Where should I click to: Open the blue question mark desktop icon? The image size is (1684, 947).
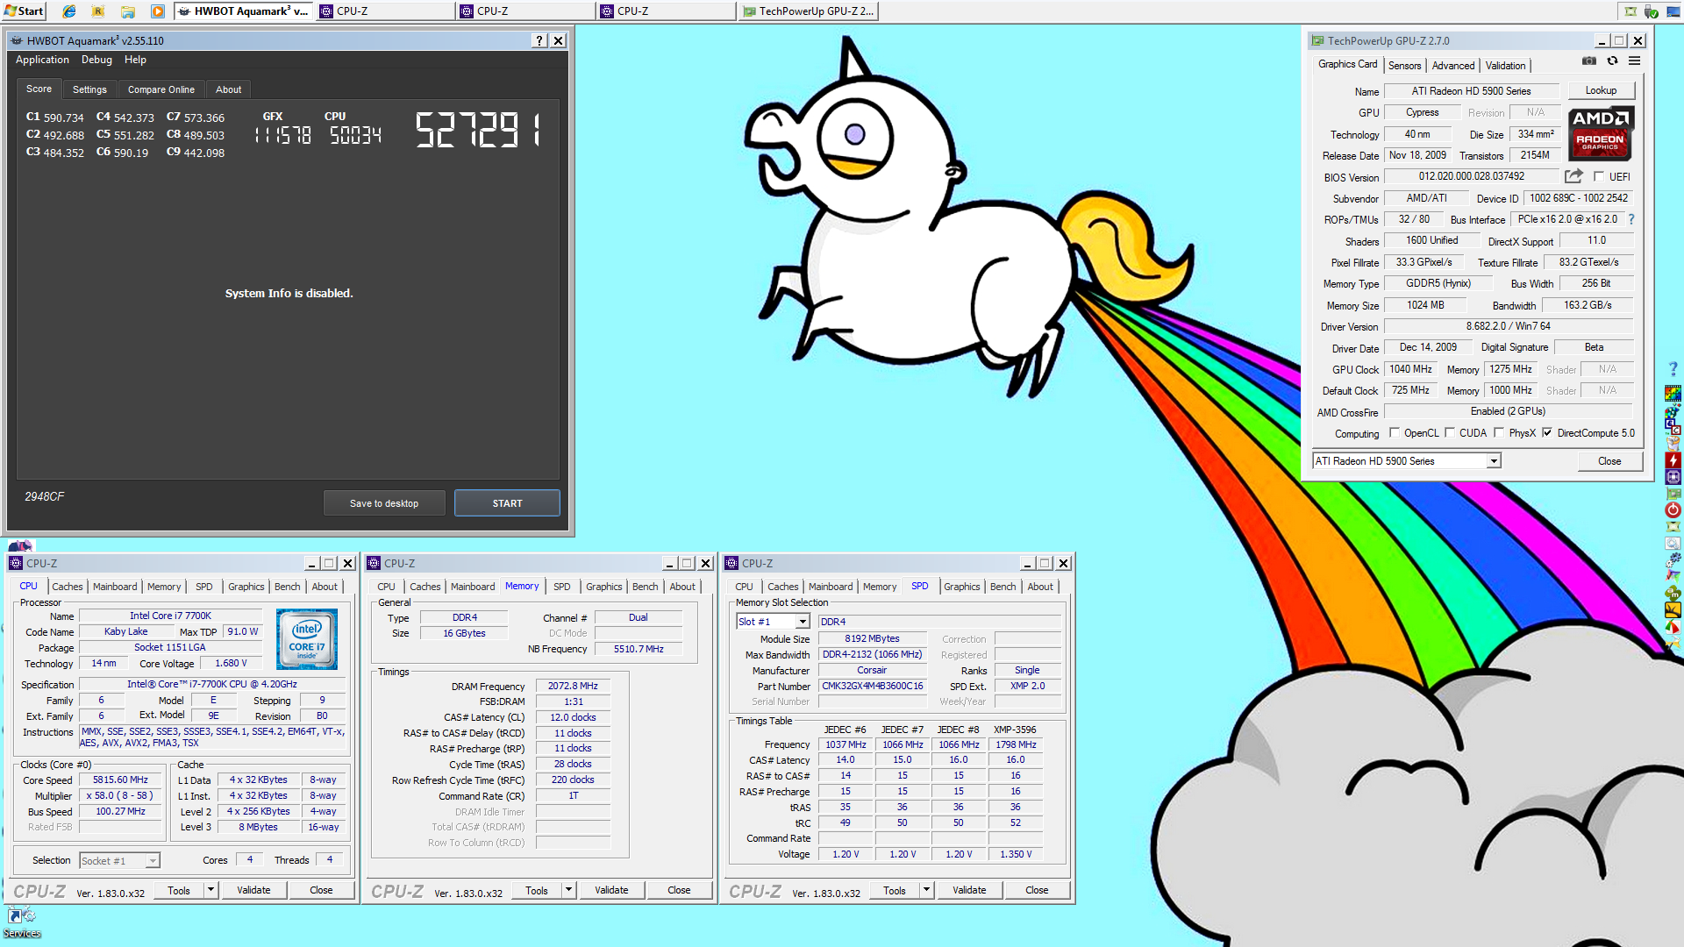click(x=1673, y=370)
